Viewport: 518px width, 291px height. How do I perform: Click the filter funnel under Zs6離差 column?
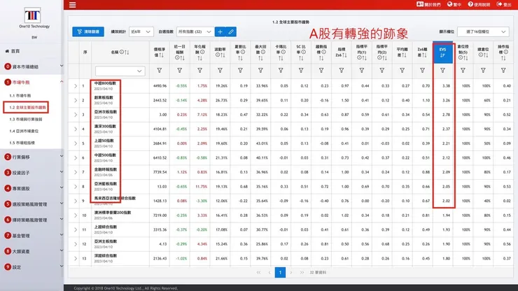click(423, 71)
